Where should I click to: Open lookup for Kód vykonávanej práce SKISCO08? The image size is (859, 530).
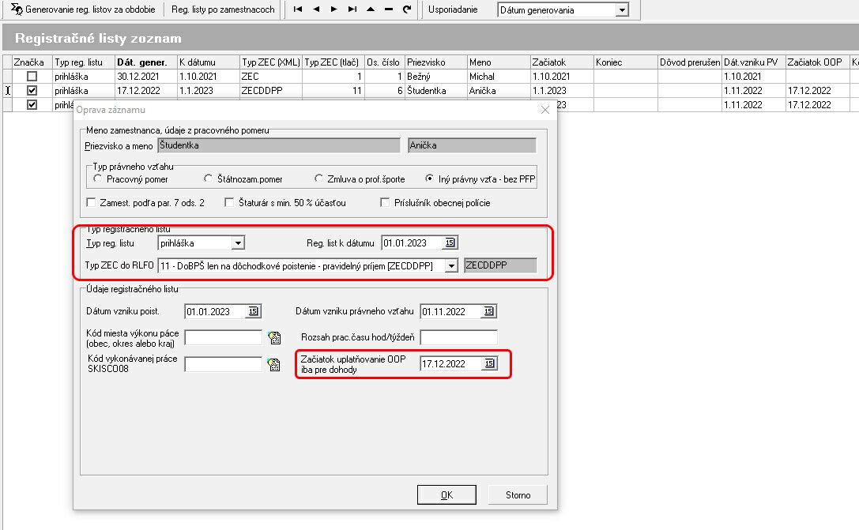coord(274,365)
